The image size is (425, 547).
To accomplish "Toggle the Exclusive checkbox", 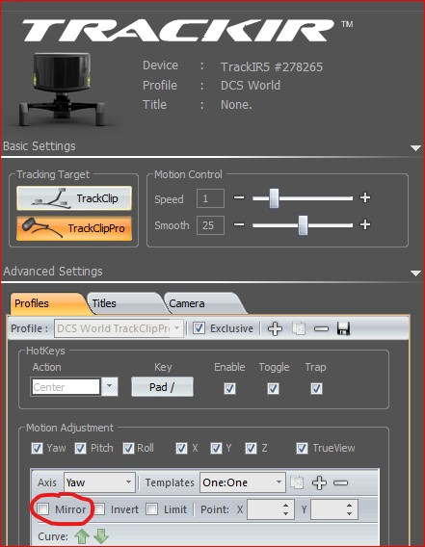I will 199,328.
